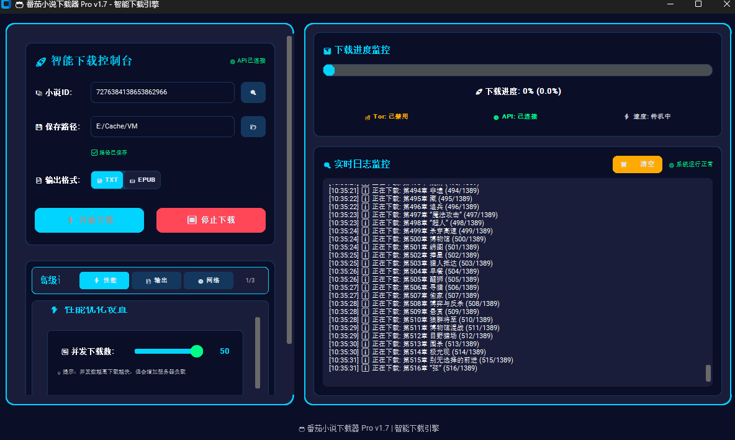Switch to the 网络 settings tab
Viewport: 735px width, 440px height.
tap(209, 281)
